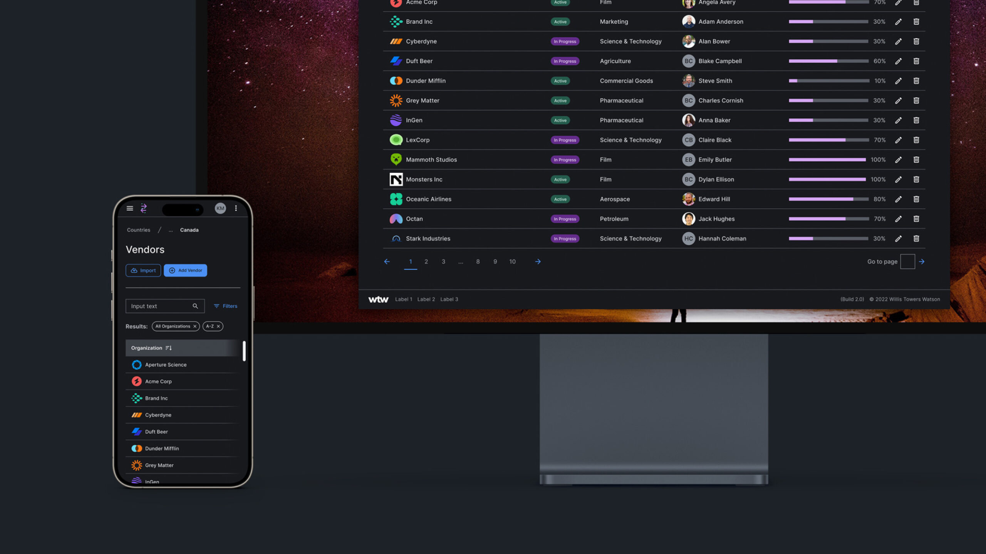Open the hamburger menu on phone
Screen dimensions: 986x554
pos(130,208)
